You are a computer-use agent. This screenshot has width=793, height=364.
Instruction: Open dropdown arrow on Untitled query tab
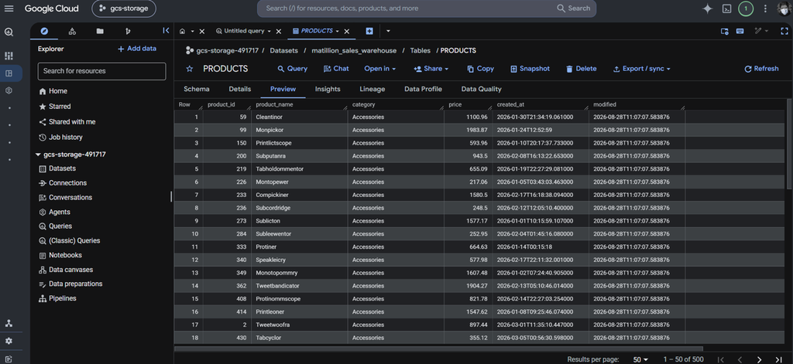269,32
